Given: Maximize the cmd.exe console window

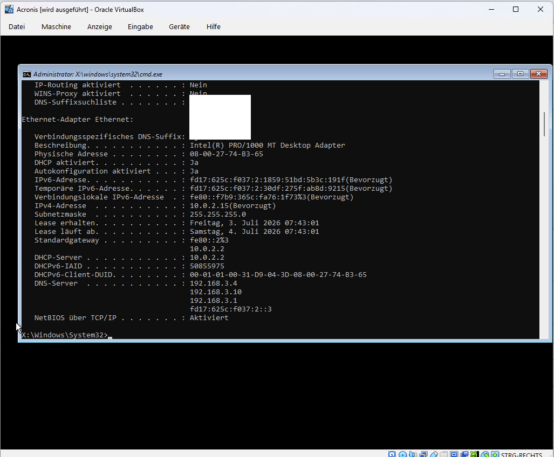Looking at the screenshot, I should point(520,74).
